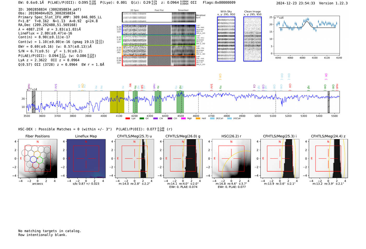Click the 'Smoothed' column header

pos(183,10)
